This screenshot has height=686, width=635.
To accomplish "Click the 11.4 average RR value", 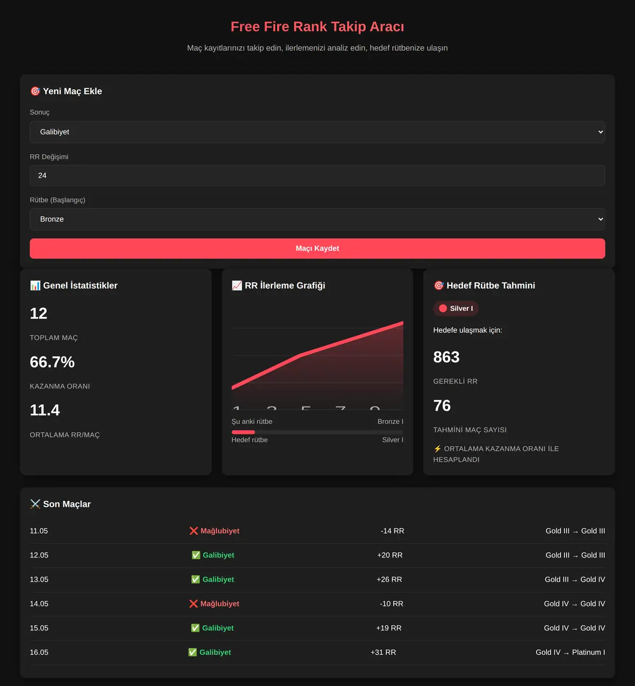I will coord(45,410).
